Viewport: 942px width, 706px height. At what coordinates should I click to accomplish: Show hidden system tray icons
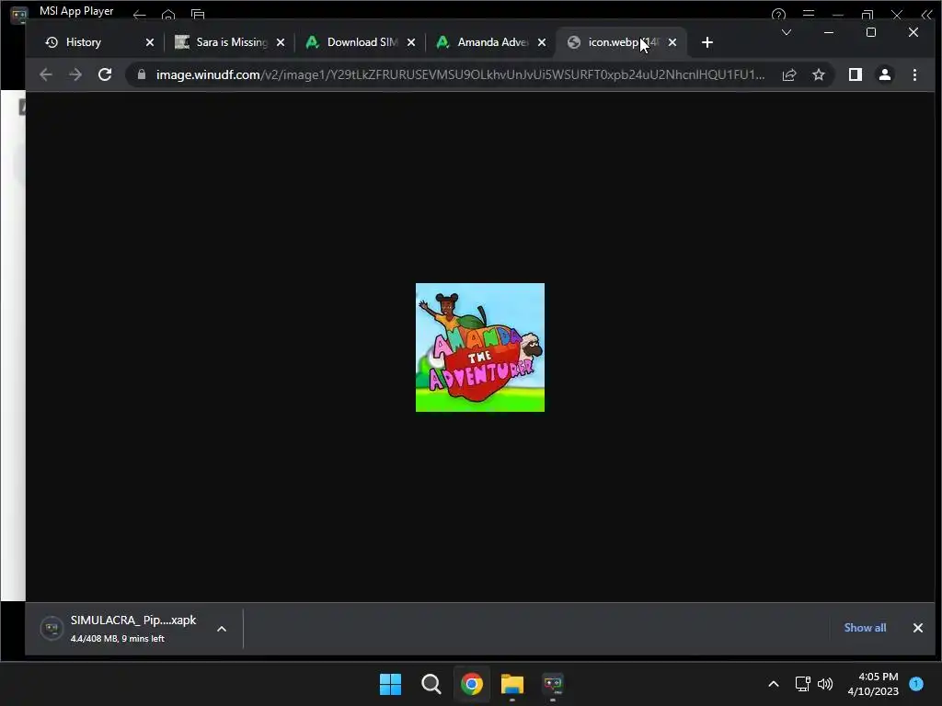coord(774,684)
